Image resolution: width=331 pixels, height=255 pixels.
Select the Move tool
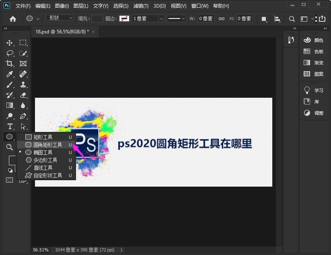pos(10,42)
